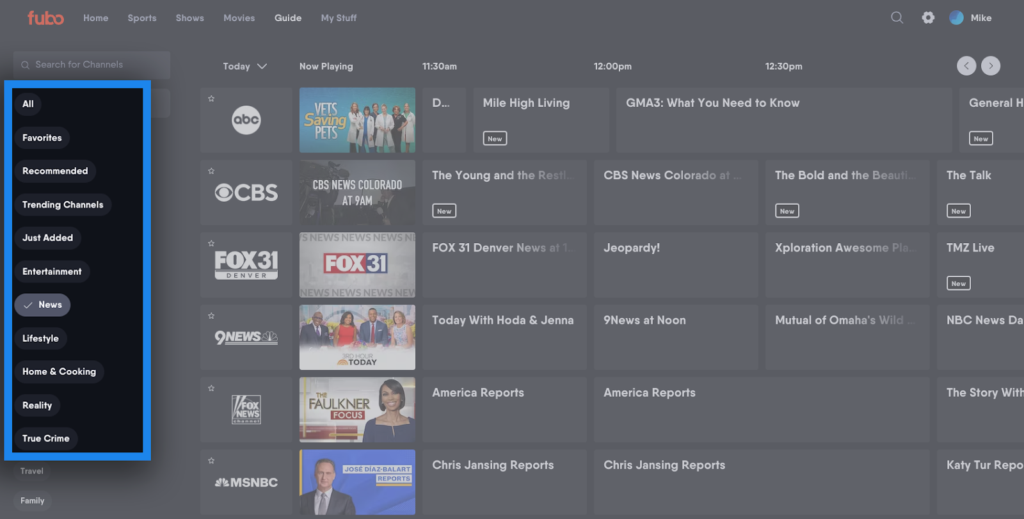The width and height of the screenshot is (1024, 519).
Task: Toggle favorite star for FOX31 Denver
Action: tap(211, 243)
